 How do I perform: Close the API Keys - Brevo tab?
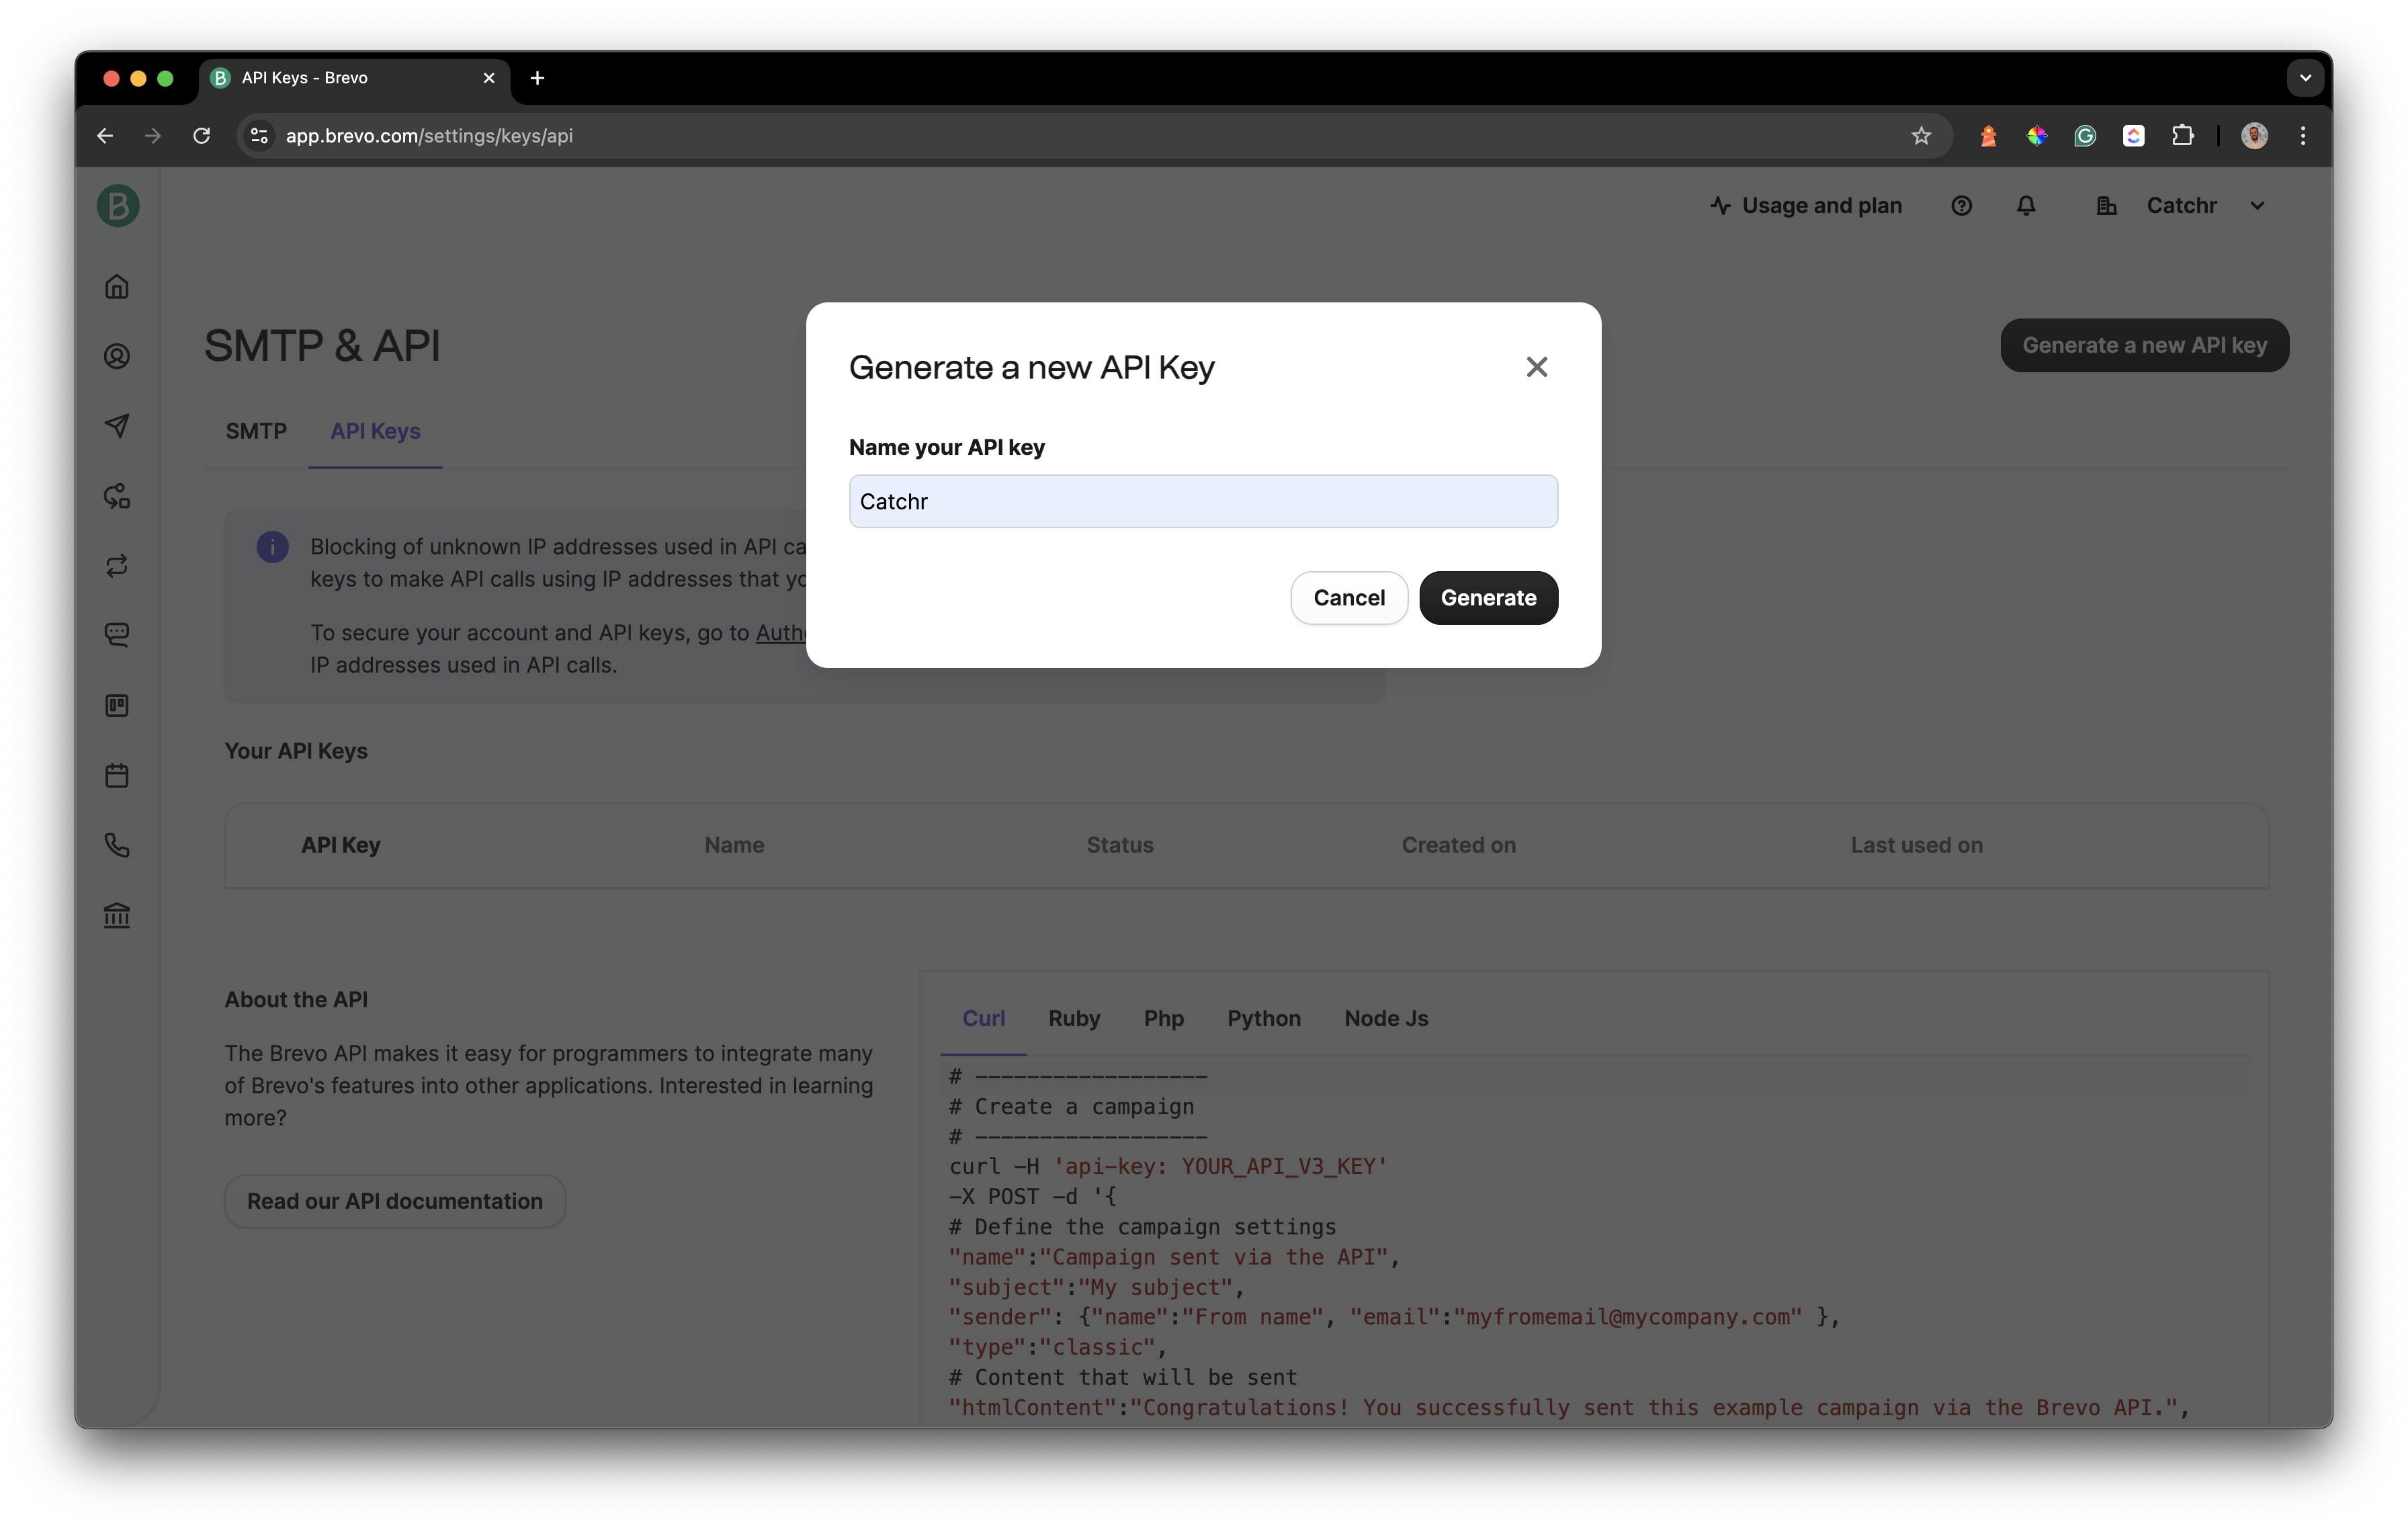(489, 78)
